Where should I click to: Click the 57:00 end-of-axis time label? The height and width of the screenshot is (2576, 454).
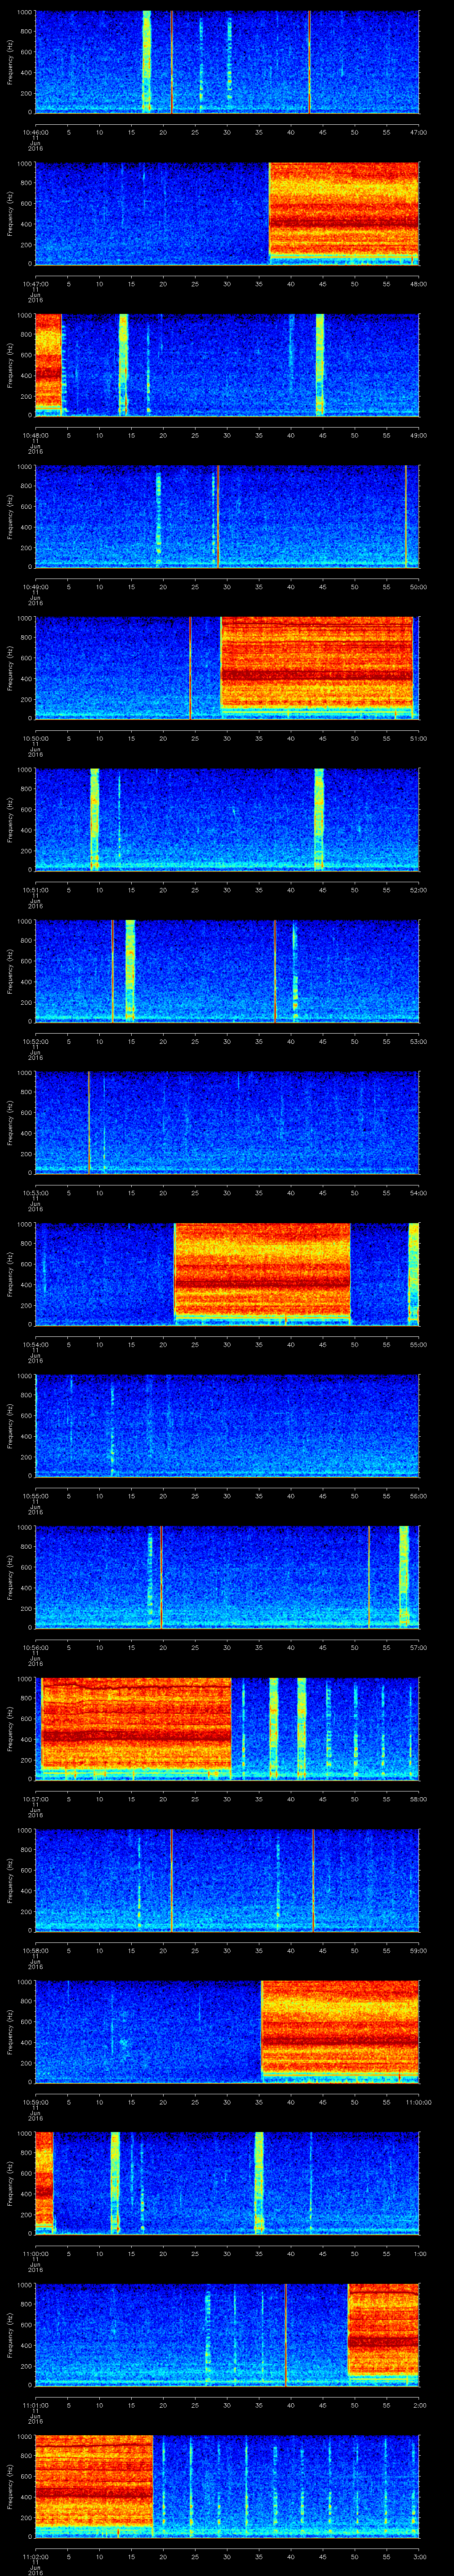click(418, 1647)
